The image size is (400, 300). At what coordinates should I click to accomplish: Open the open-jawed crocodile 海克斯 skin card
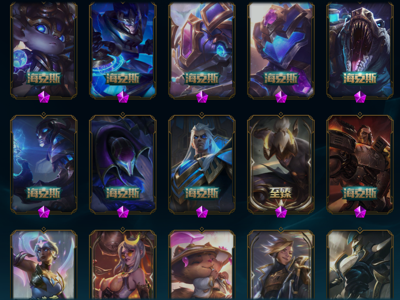[360, 50]
